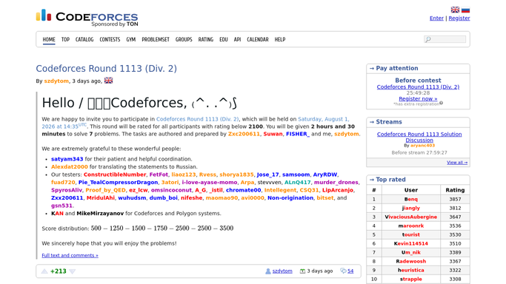The width and height of the screenshot is (506, 284).
Task: Click Full text and comments link
Action: [x=70, y=255]
